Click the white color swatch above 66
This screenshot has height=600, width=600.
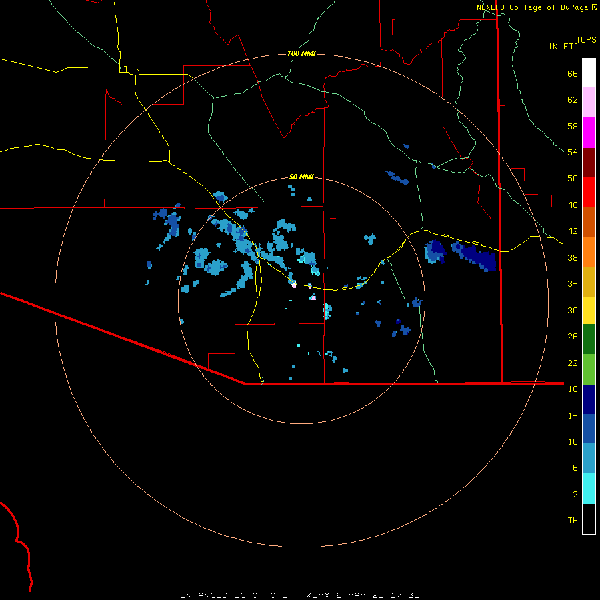point(589,73)
